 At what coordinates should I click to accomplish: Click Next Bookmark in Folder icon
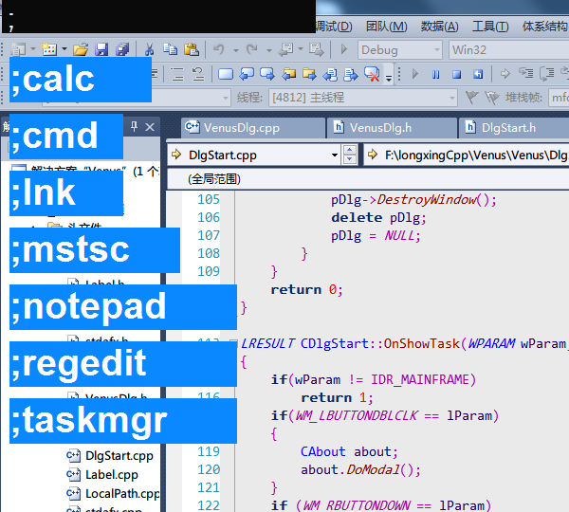tap(309, 74)
